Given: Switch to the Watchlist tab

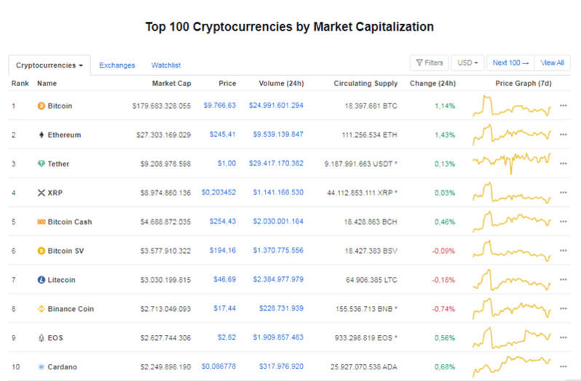Looking at the screenshot, I should click(166, 66).
